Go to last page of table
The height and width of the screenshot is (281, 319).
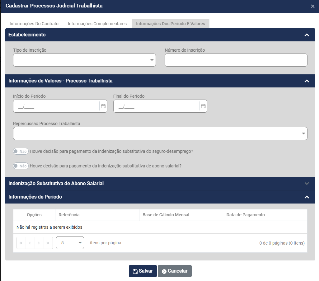[x=48, y=243]
